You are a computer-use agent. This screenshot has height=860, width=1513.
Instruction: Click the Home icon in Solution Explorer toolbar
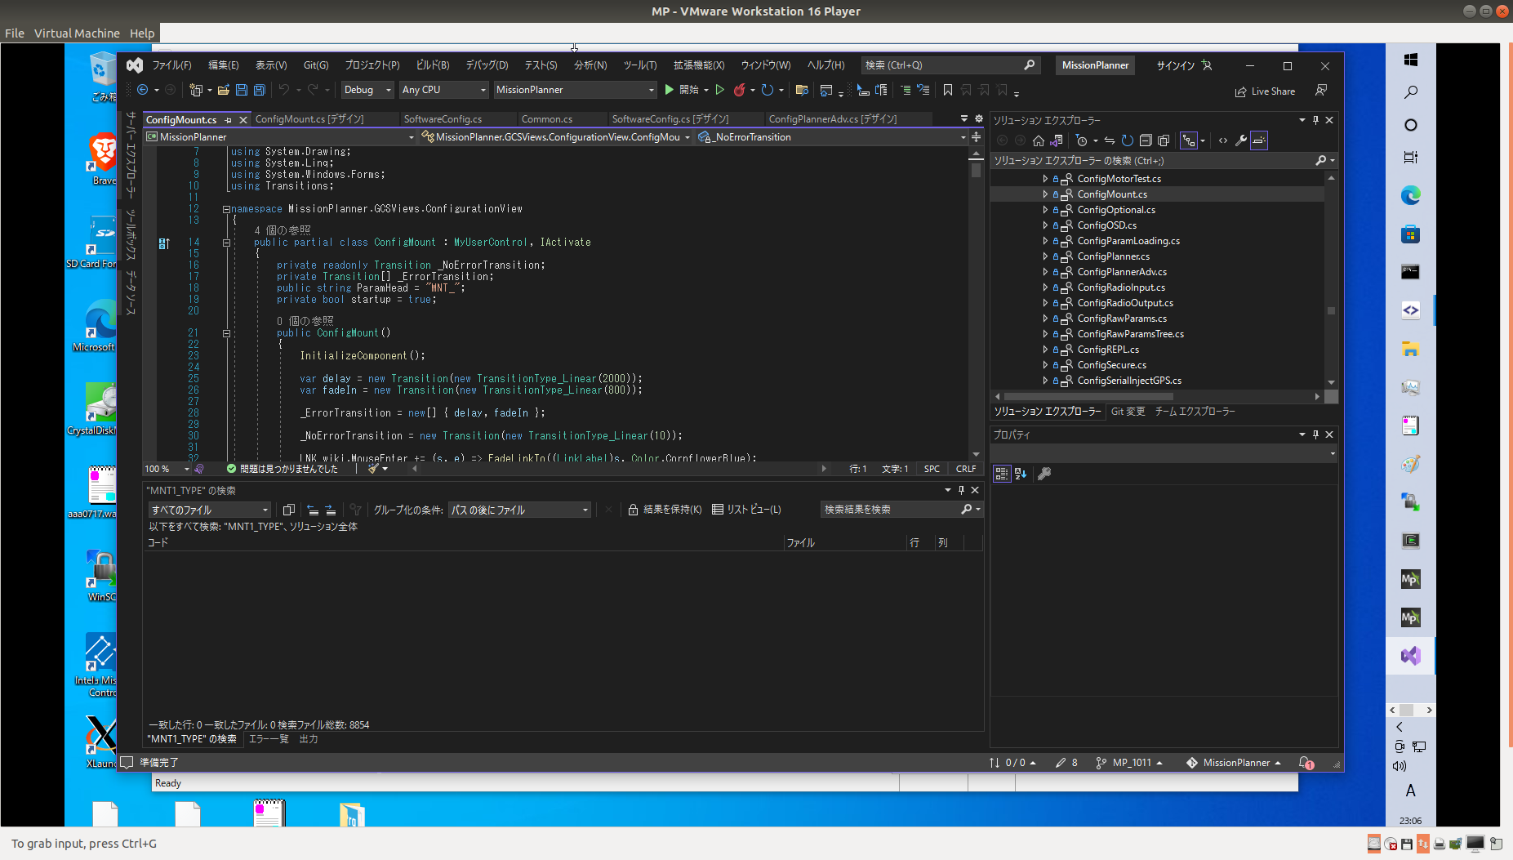point(1038,140)
